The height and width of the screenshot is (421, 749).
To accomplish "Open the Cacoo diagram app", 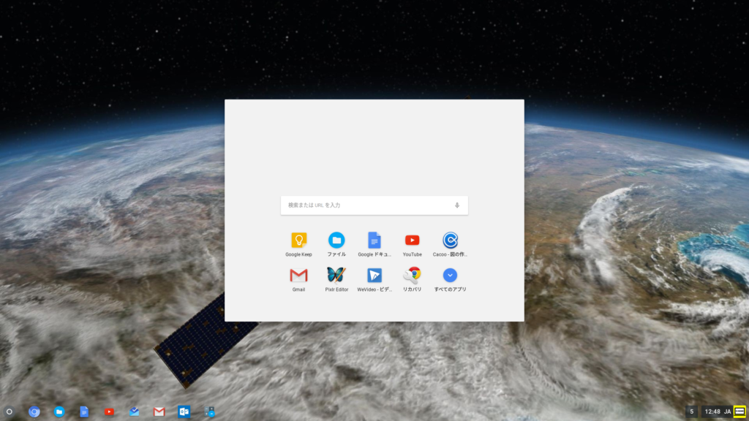I will 449,240.
